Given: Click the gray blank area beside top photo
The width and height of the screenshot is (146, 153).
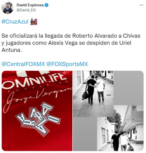Looking at the screenshot, I should [129, 88].
